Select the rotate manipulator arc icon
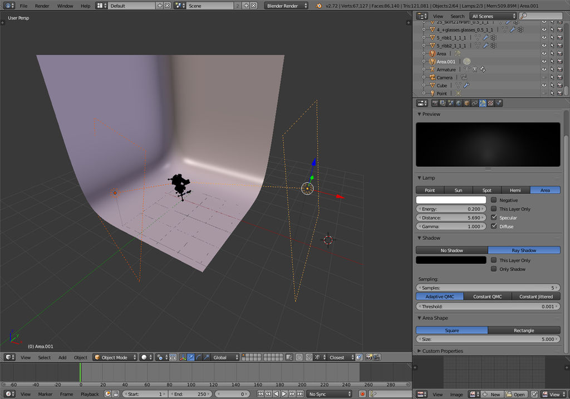Image resolution: width=570 pixels, height=399 pixels. point(199,358)
